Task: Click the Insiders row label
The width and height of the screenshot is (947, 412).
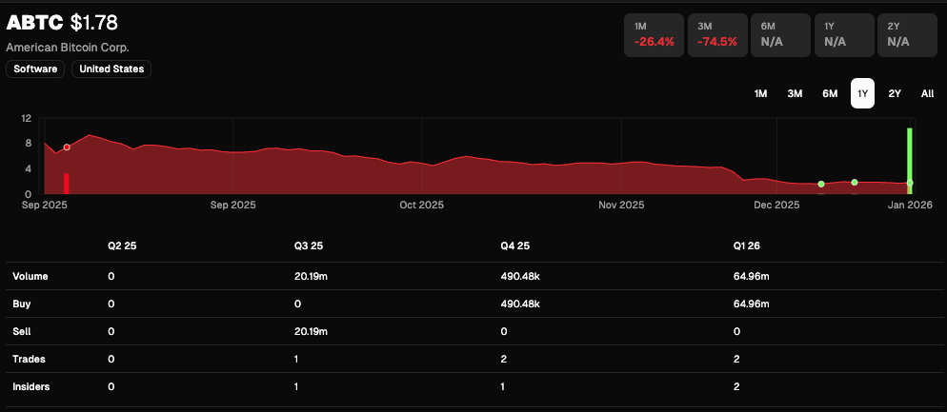Action: (30, 386)
